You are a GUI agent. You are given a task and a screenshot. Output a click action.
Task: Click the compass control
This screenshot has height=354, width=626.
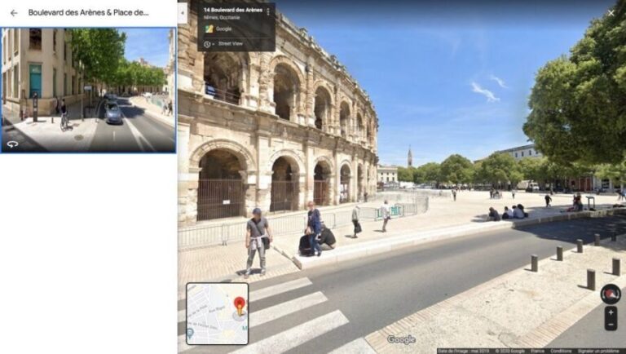click(610, 294)
